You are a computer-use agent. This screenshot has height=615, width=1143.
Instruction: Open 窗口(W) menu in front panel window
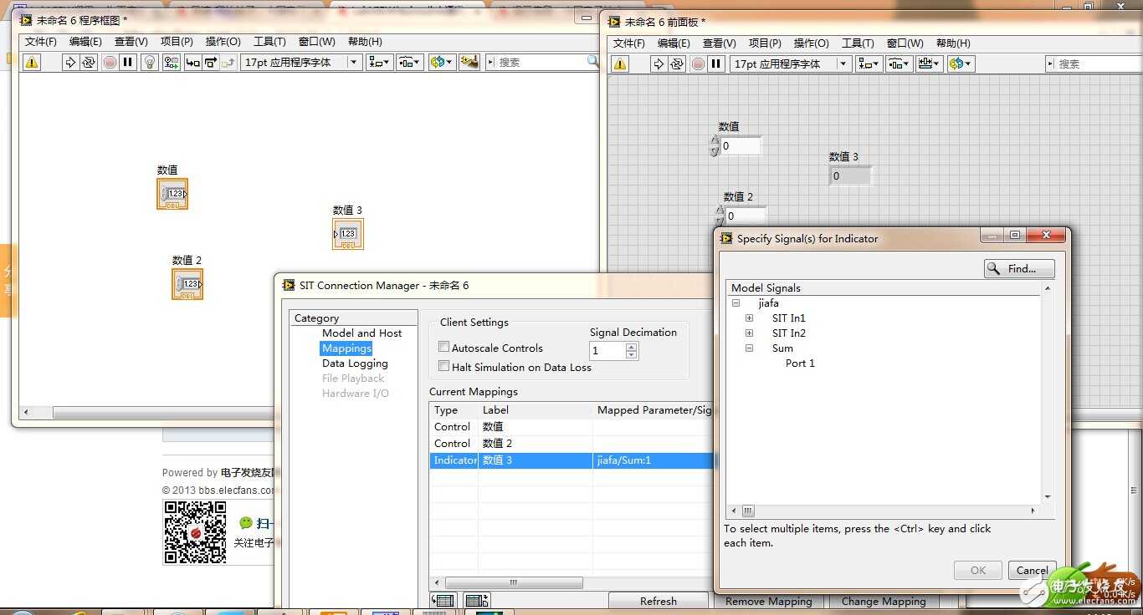[x=904, y=43]
